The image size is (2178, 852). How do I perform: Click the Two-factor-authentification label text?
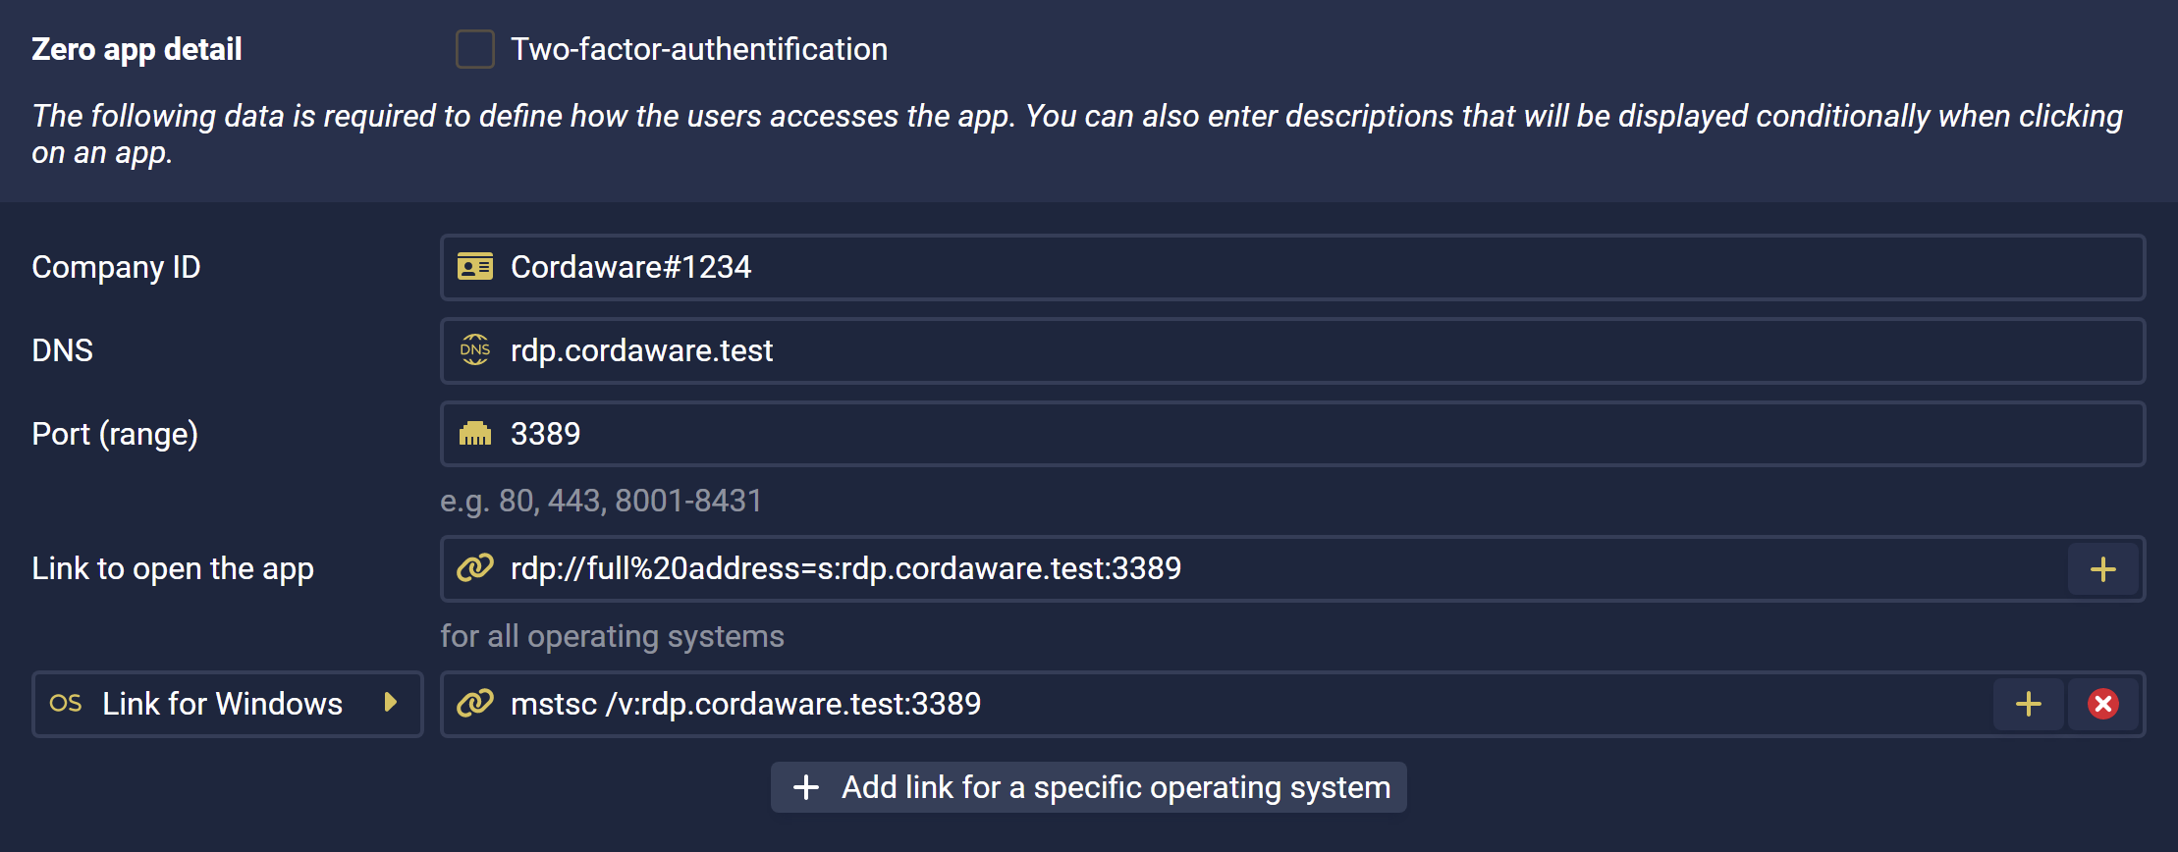(x=699, y=49)
